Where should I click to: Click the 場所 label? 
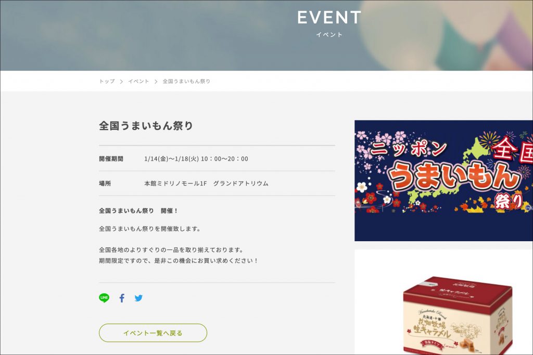point(105,183)
